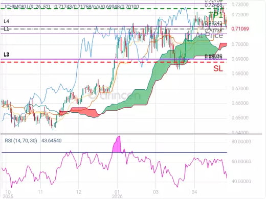Image resolution: width=266 pixels, height=199 pixels.
Task: Select the red SL stop-loss label
Action: (218, 68)
